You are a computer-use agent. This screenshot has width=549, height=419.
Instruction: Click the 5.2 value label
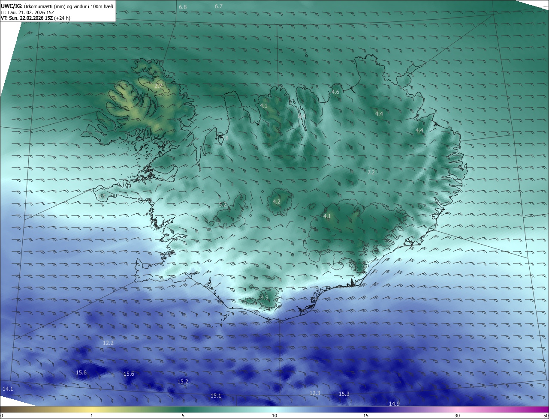click(223, 205)
